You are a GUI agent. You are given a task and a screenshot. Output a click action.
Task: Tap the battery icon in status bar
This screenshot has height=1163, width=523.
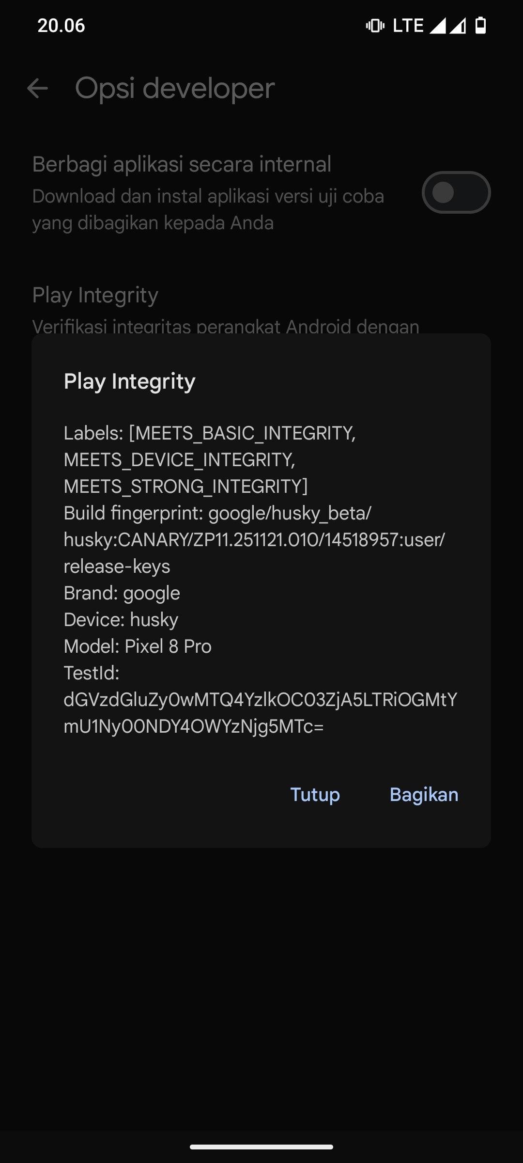[480, 25]
